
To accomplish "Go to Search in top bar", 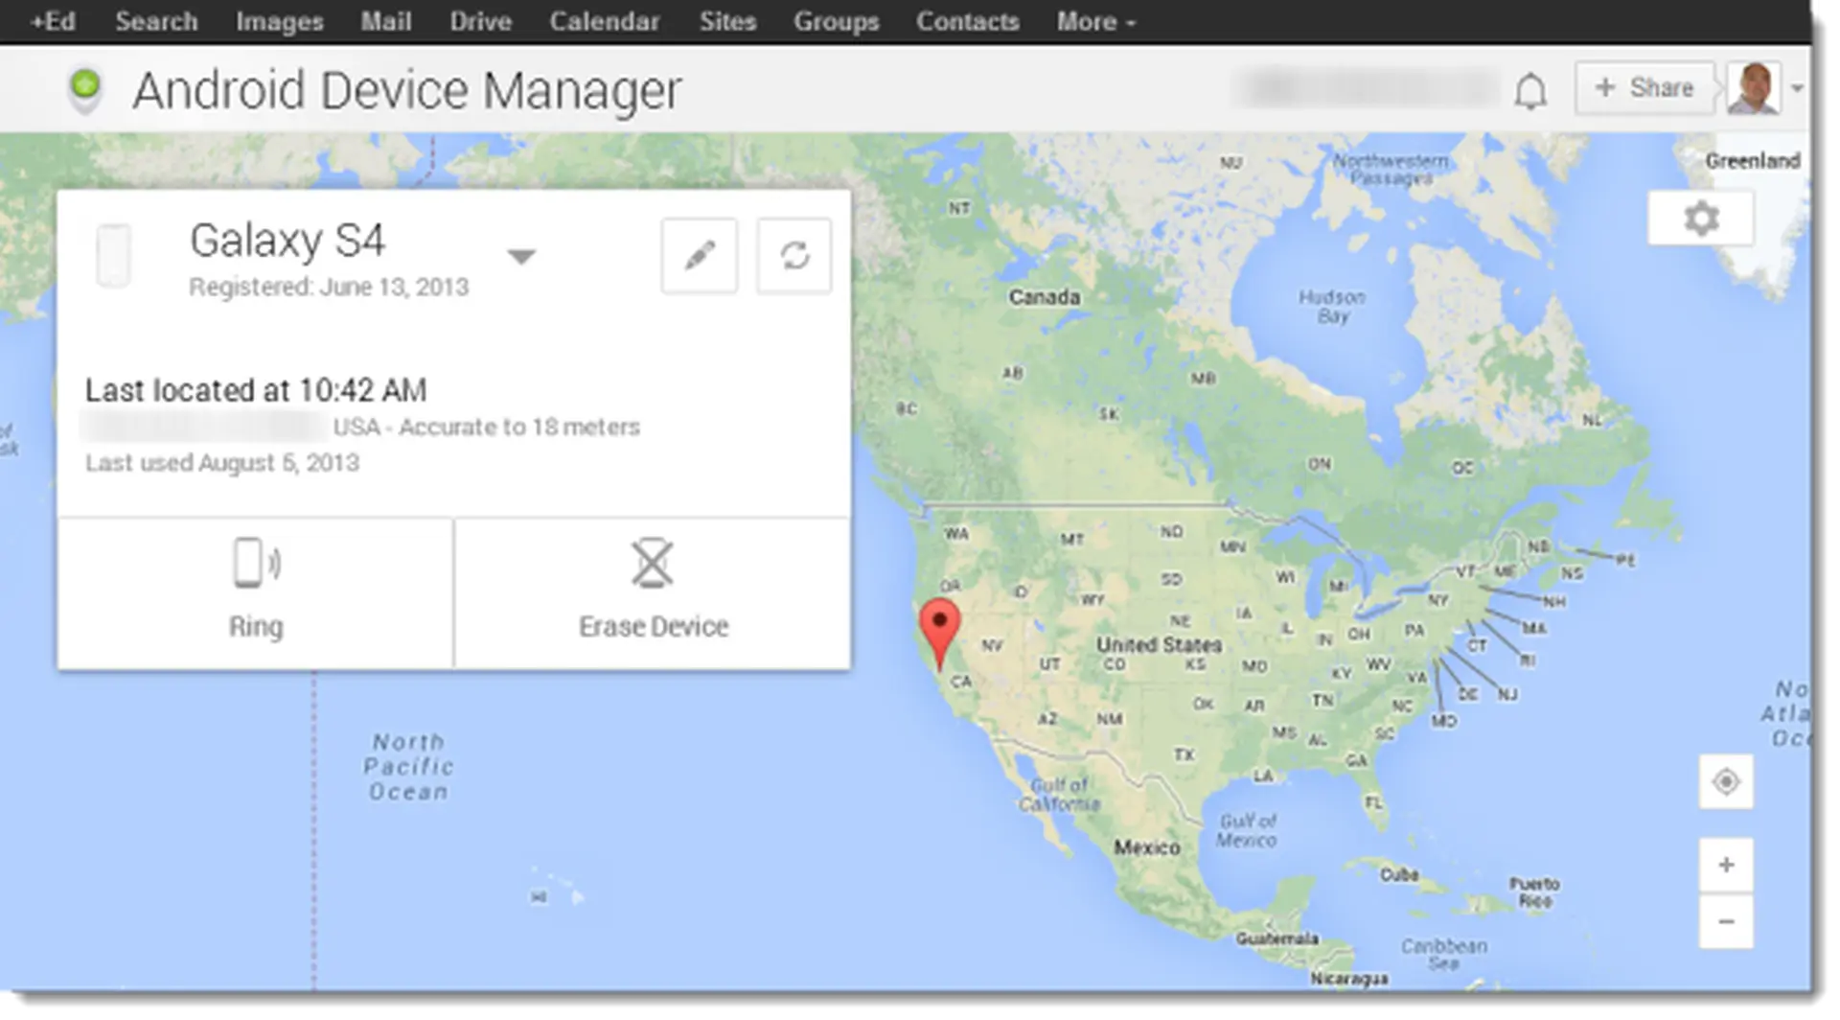I will [x=156, y=21].
